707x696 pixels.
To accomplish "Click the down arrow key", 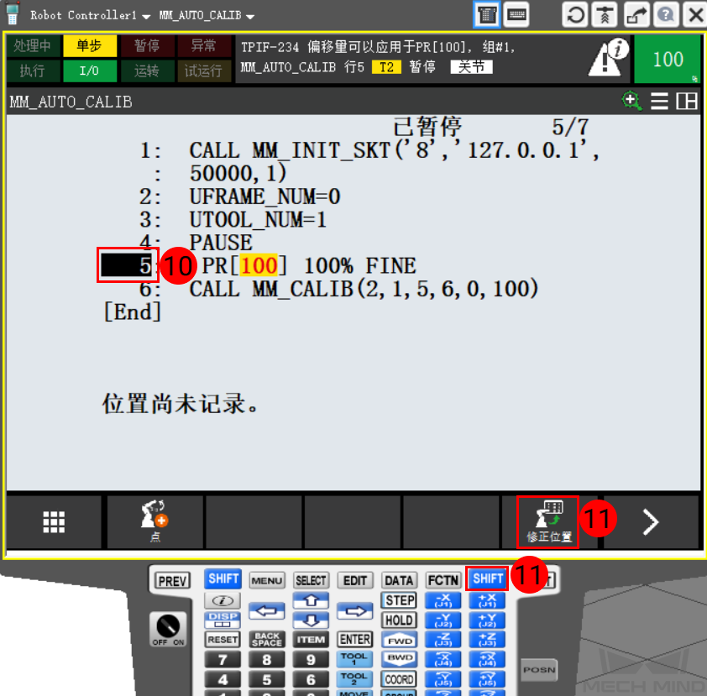I will coord(311,620).
